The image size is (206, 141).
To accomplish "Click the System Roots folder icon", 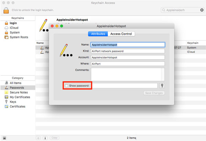I will point(6,37).
